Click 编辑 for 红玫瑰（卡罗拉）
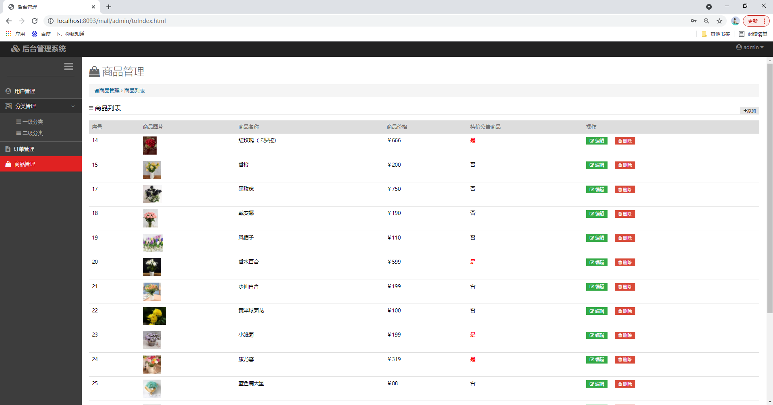Screen dimensions: 773x405 click(596, 141)
